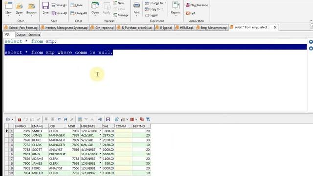Switch to the Iventory Managment System.sql tab
This screenshot has width=313, height=176.
(64, 28)
